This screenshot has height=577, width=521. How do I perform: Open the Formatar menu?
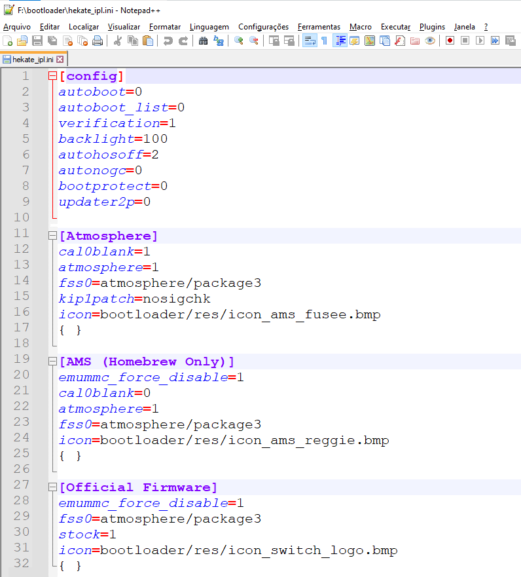165,27
